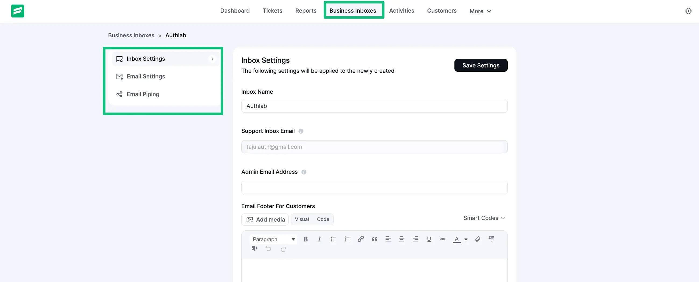Click the Save Settings button
699x282 pixels.
point(481,65)
